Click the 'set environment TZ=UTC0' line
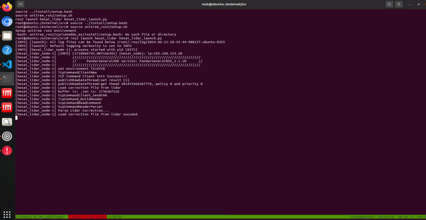The image size is (426, 220). click(60, 69)
